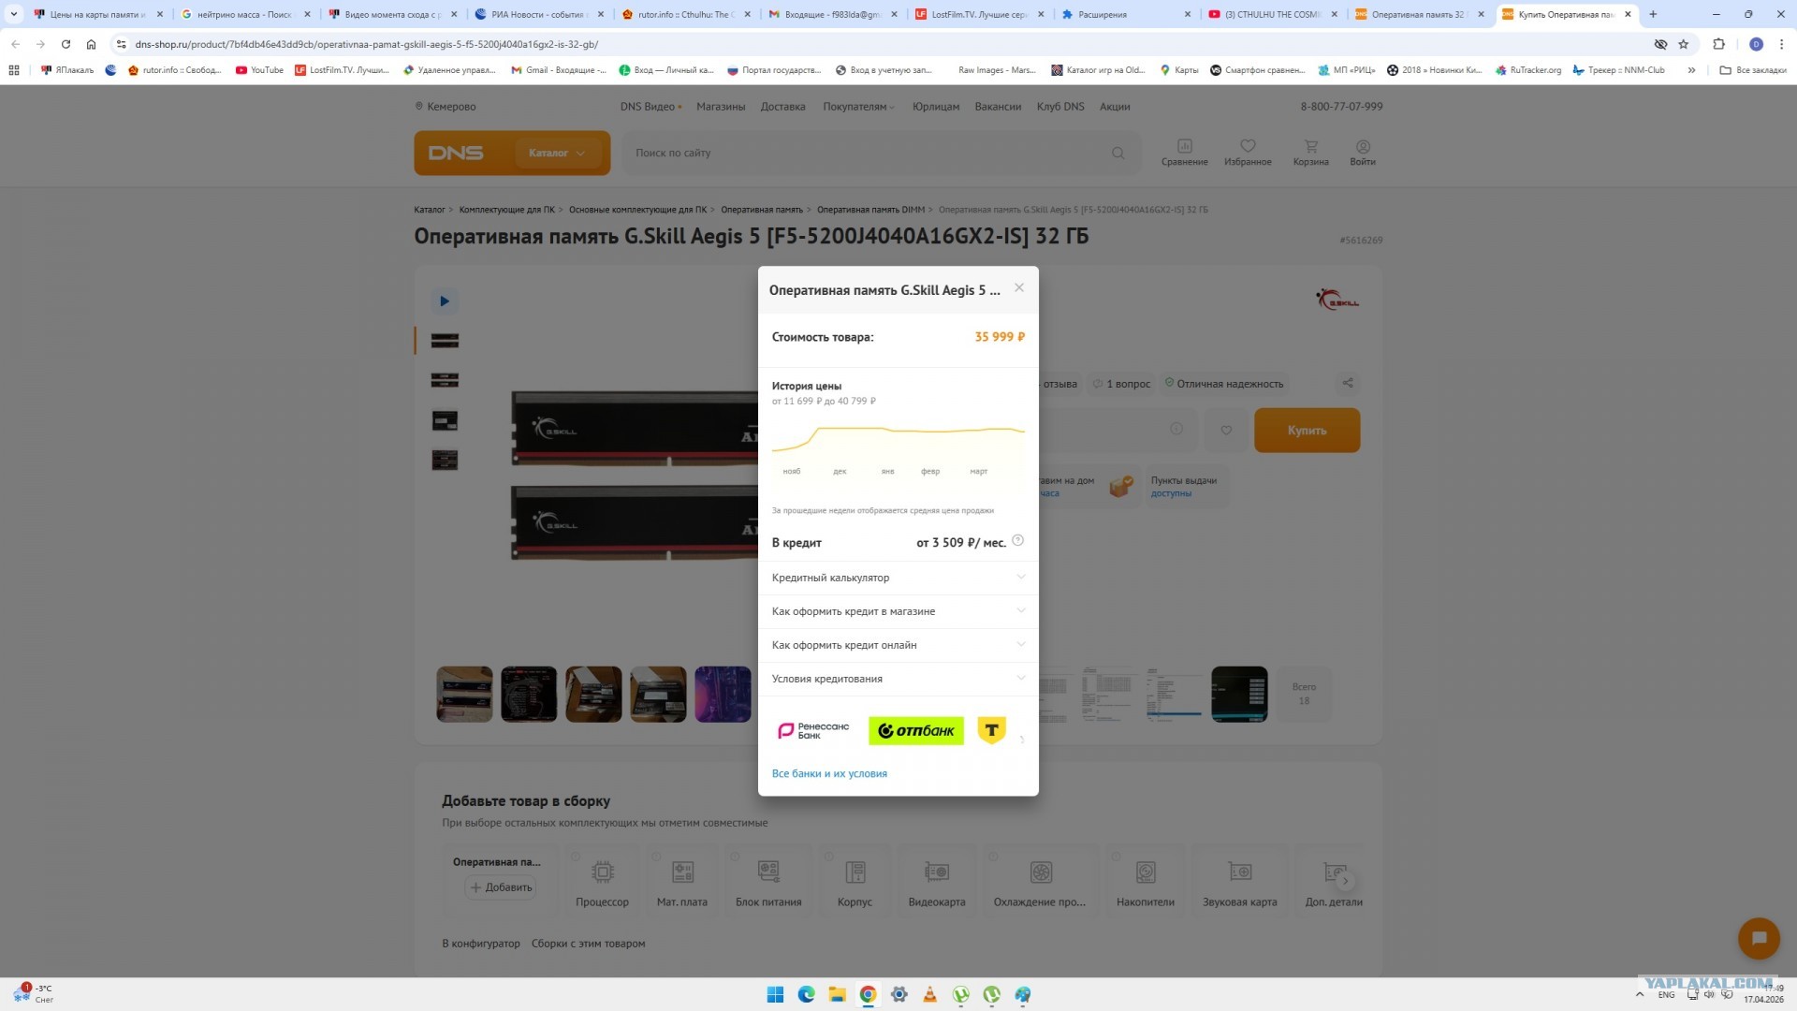Expand Условия кредитования section
The width and height of the screenshot is (1797, 1011).
point(898,679)
